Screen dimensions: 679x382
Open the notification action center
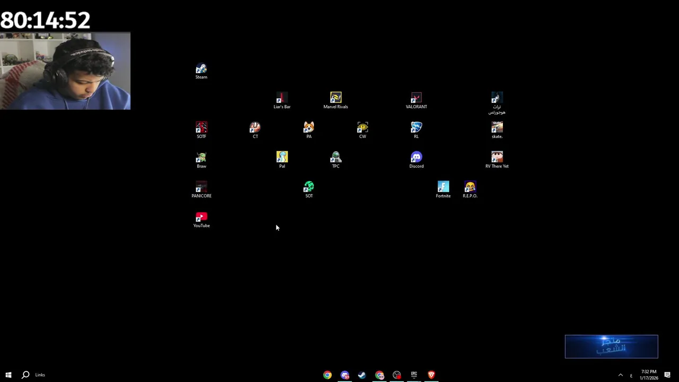point(667,375)
